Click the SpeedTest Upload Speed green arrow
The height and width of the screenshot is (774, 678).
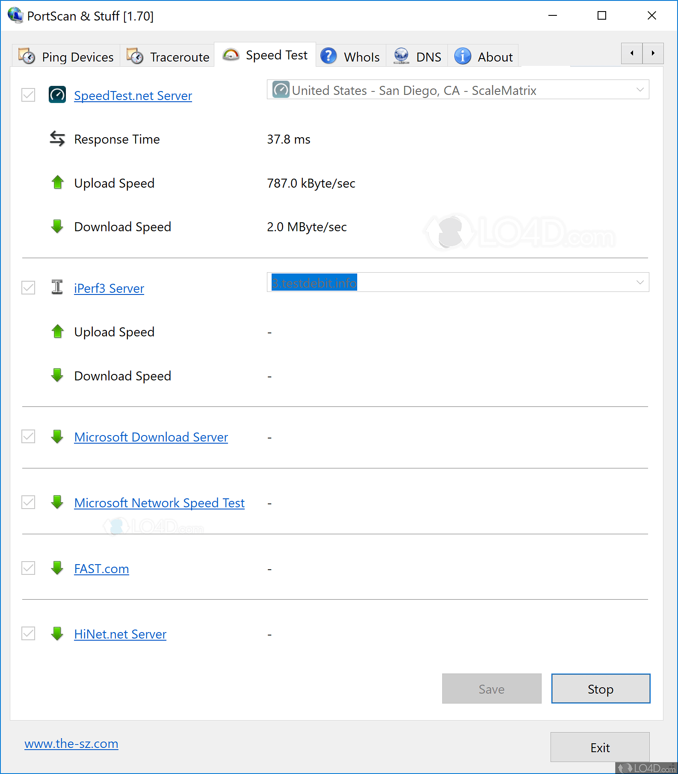(x=57, y=182)
